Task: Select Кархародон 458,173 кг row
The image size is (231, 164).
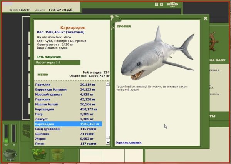Action: click(68, 109)
